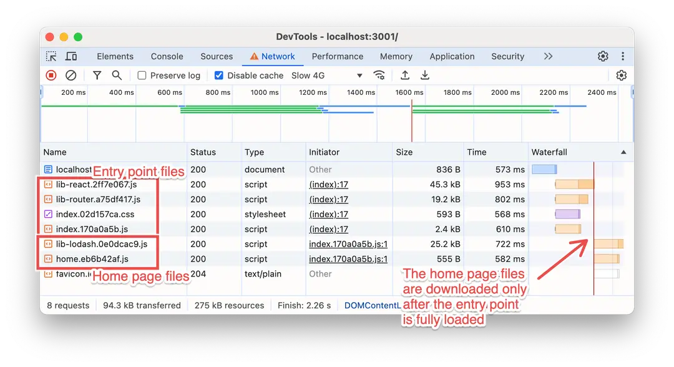Expand the more tabs chevron
The width and height of the screenshot is (674, 367).
click(548, 56)
